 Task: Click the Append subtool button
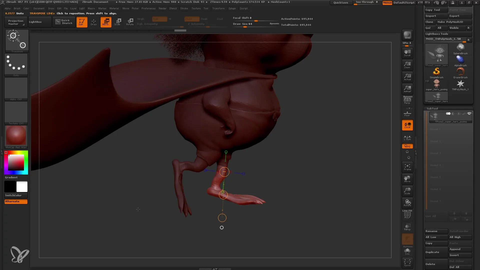[x=460, y=249]
